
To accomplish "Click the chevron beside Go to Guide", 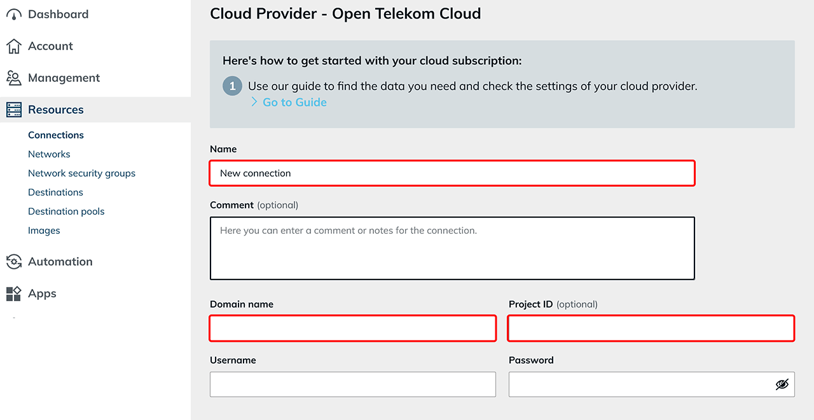I will tap(254, 102).
